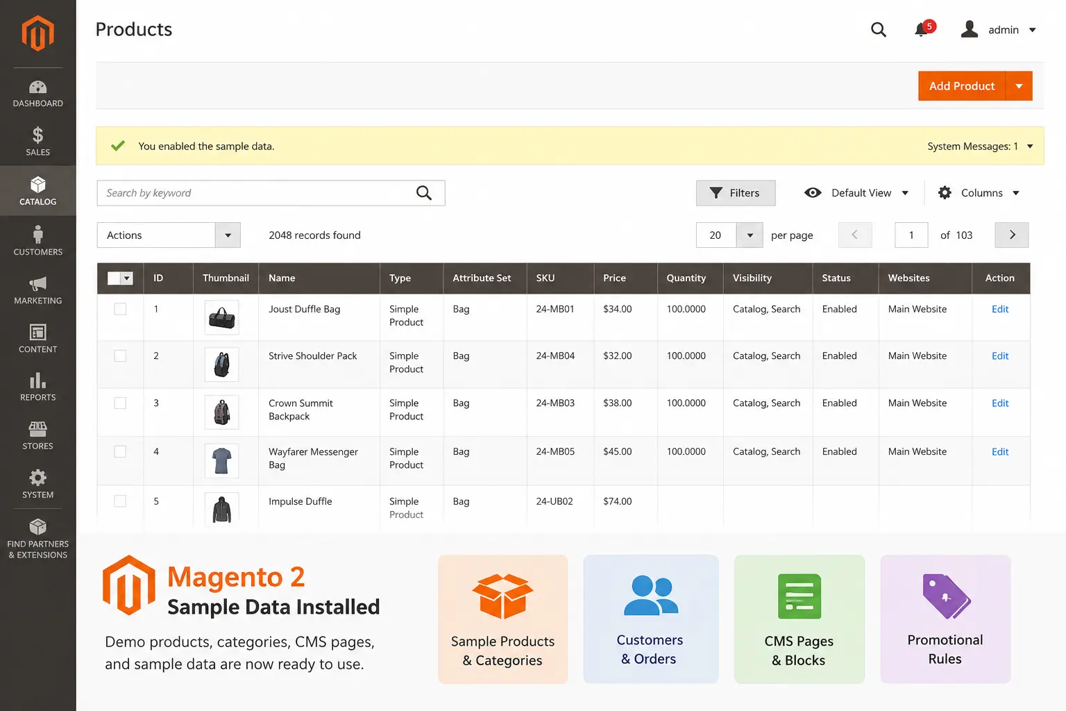The image size is (1066, 711).
Task: Click the 2048 records found text
Action: pyautogui.click(x=315, y=235)
